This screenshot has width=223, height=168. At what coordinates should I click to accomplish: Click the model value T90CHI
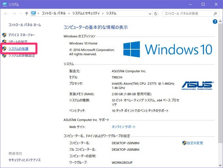point(117,77)
